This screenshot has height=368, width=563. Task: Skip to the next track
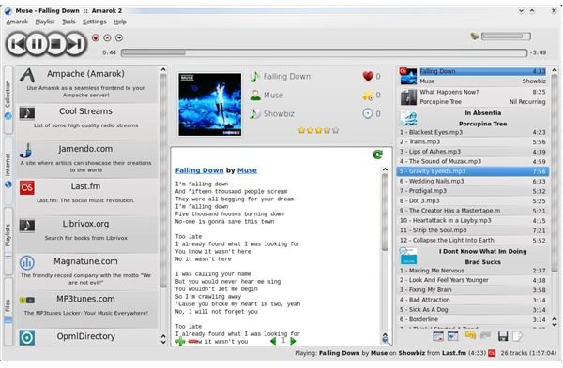click(x=75, y=44)
